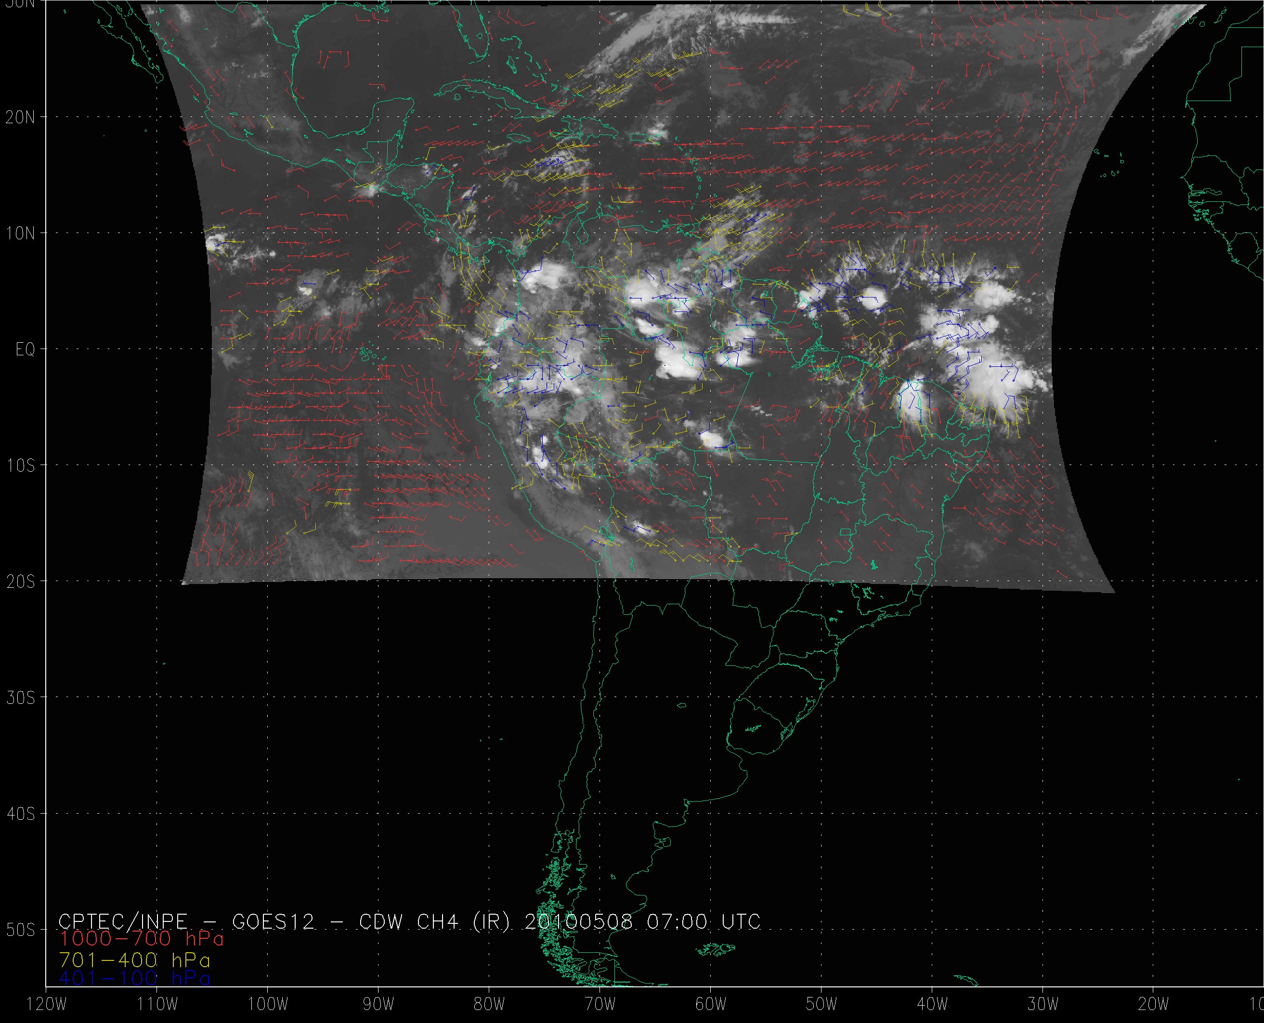Click the 60W longitude axis label
This screenshot has width=1264, height=1023.
tap(710, 1005)
